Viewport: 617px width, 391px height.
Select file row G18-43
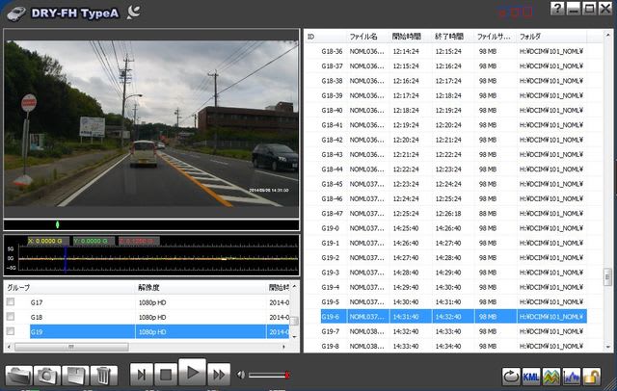(x=453, y=154)
